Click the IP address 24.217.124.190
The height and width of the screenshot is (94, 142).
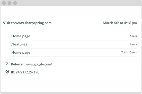(x=28, y=72)
